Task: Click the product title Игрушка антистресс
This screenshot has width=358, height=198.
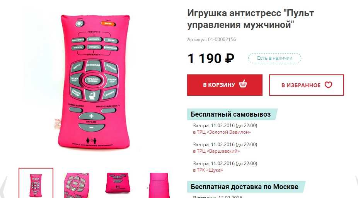Action: [x=251, y=19]
